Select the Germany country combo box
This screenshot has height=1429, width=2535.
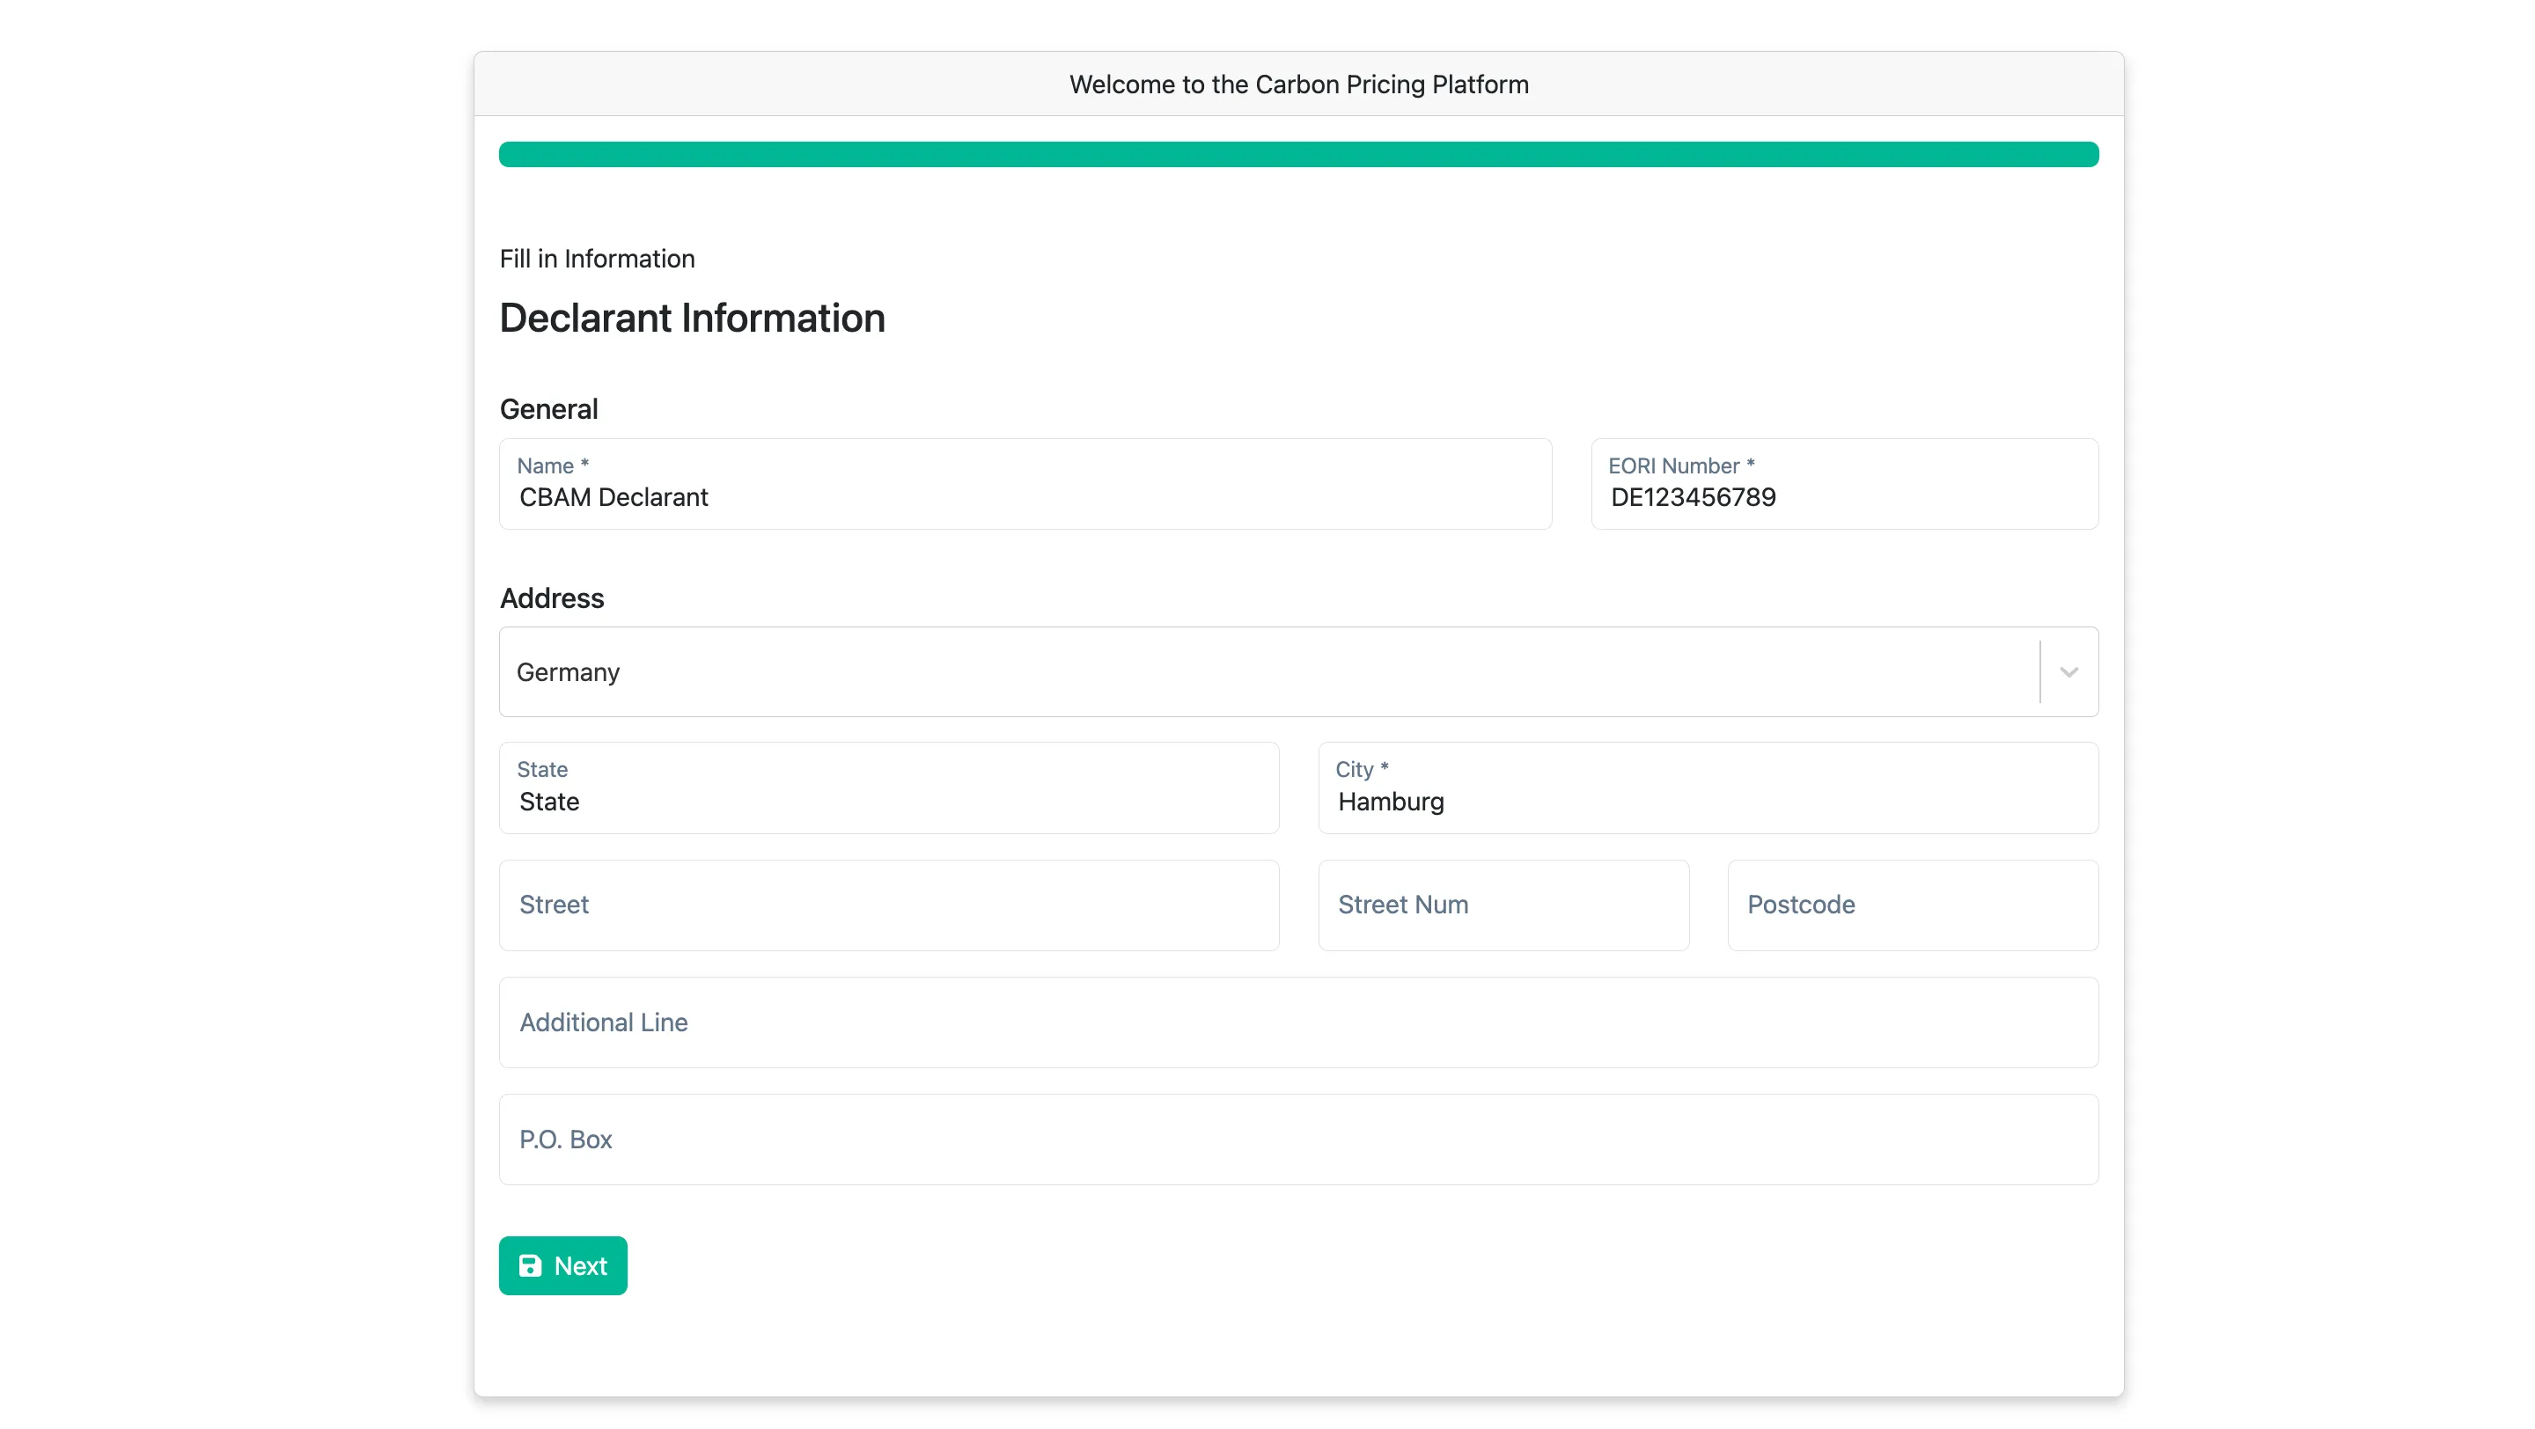1298,671
